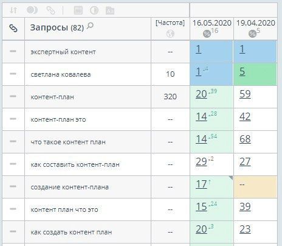Open position 59 link for контент-план
The width and height of the screenshot is (282, 246).
point(245,94)
